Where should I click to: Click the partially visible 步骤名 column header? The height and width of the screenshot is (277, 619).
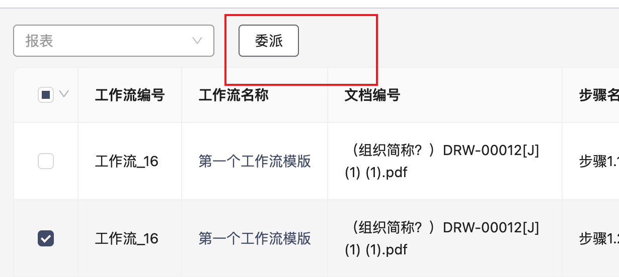coord(599,95)
